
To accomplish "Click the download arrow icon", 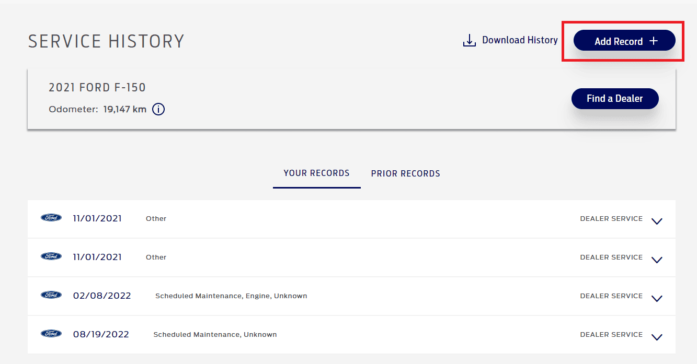I will (x=469, y=41).
